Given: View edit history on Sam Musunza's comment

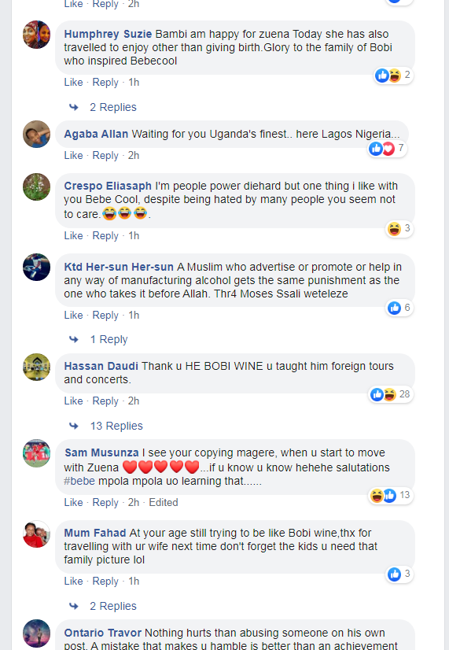Looking at the screenshot, I should click(164, 502).
